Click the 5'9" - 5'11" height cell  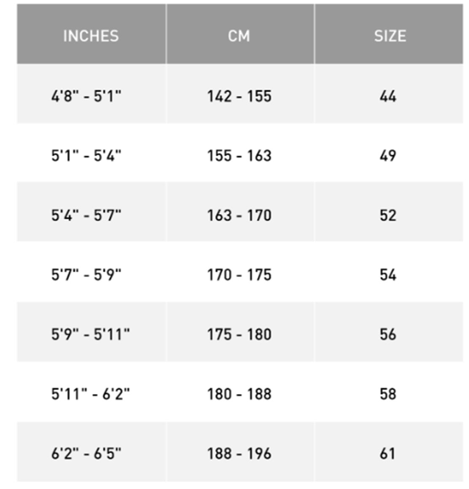coord(90,335)
